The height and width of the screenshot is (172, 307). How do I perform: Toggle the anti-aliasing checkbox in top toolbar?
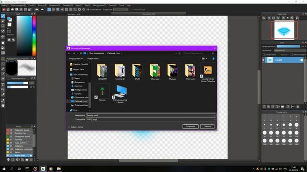point(88,10)
